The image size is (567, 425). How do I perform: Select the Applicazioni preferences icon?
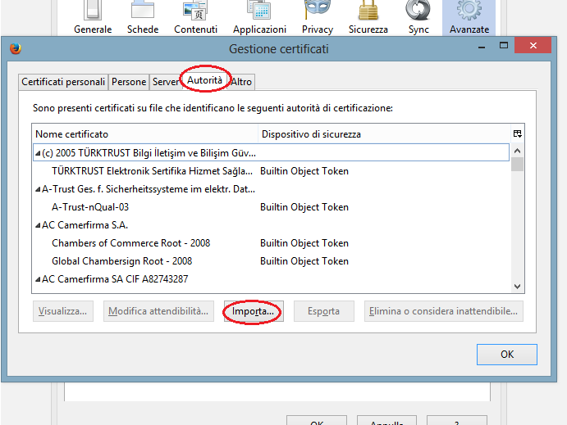click(x=259, y=11)
